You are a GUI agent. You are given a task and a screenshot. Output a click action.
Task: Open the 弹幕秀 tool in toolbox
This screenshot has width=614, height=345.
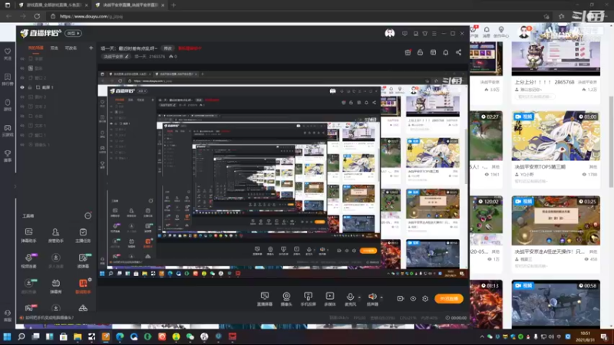(55, 286)
